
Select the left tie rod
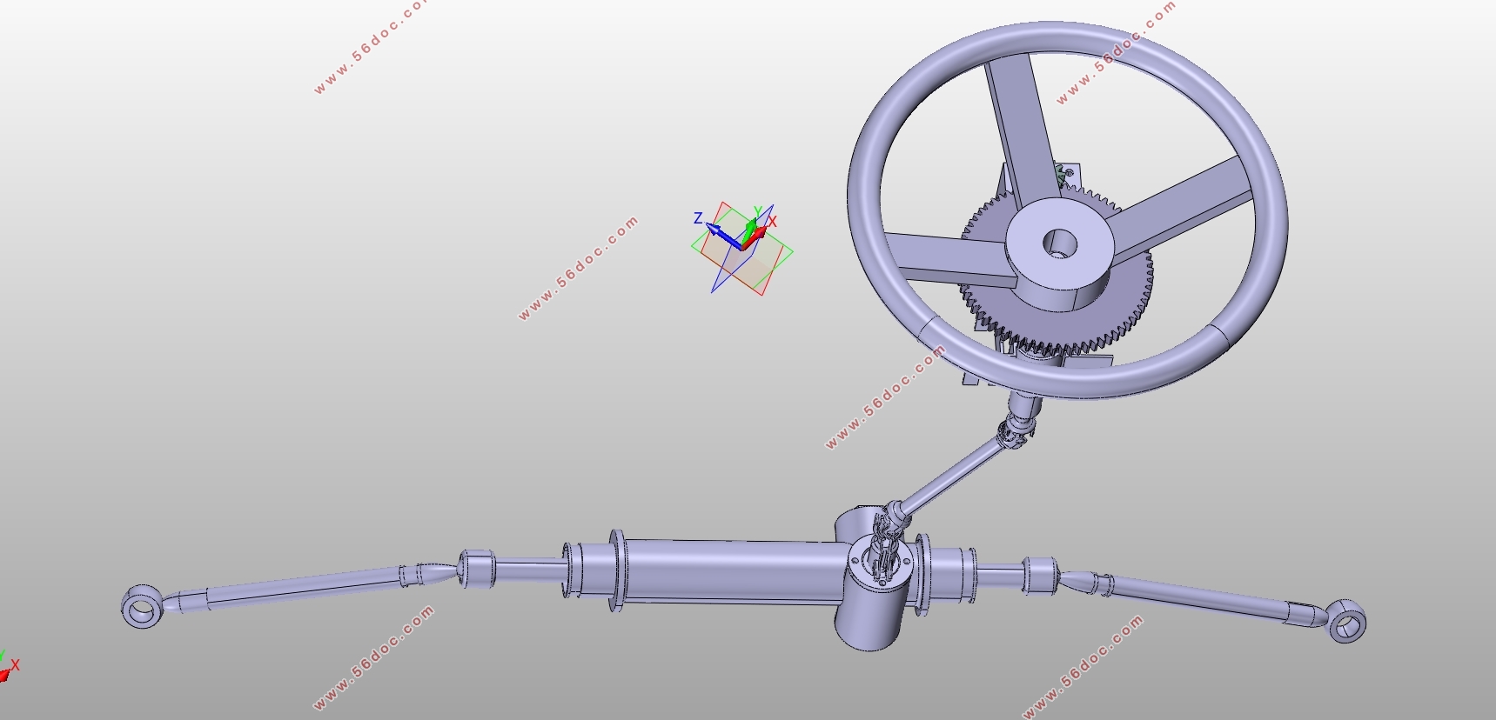tap(305, 585)
